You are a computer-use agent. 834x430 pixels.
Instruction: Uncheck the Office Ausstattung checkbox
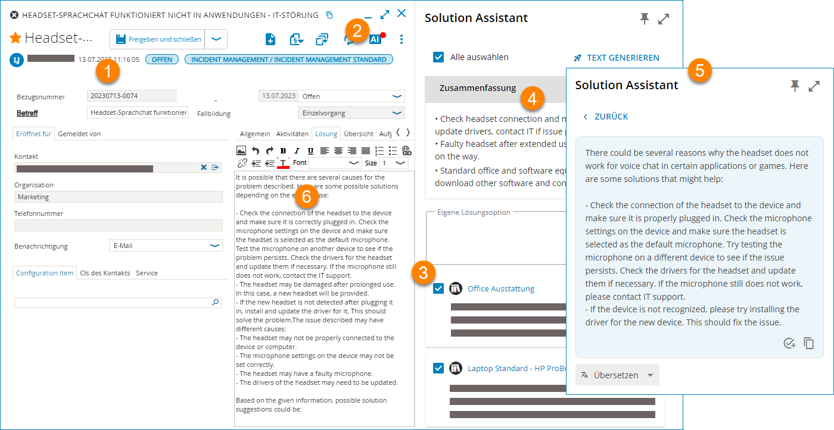click(x=438, y=288)
